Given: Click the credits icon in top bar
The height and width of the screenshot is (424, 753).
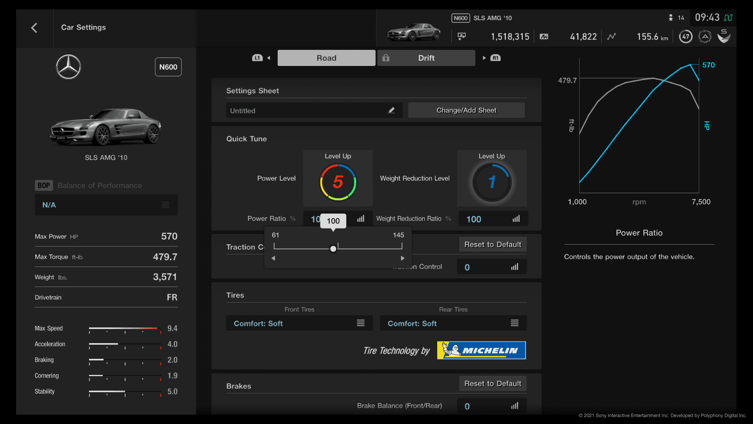Looking at the screenshot, I should coord(462,37).
